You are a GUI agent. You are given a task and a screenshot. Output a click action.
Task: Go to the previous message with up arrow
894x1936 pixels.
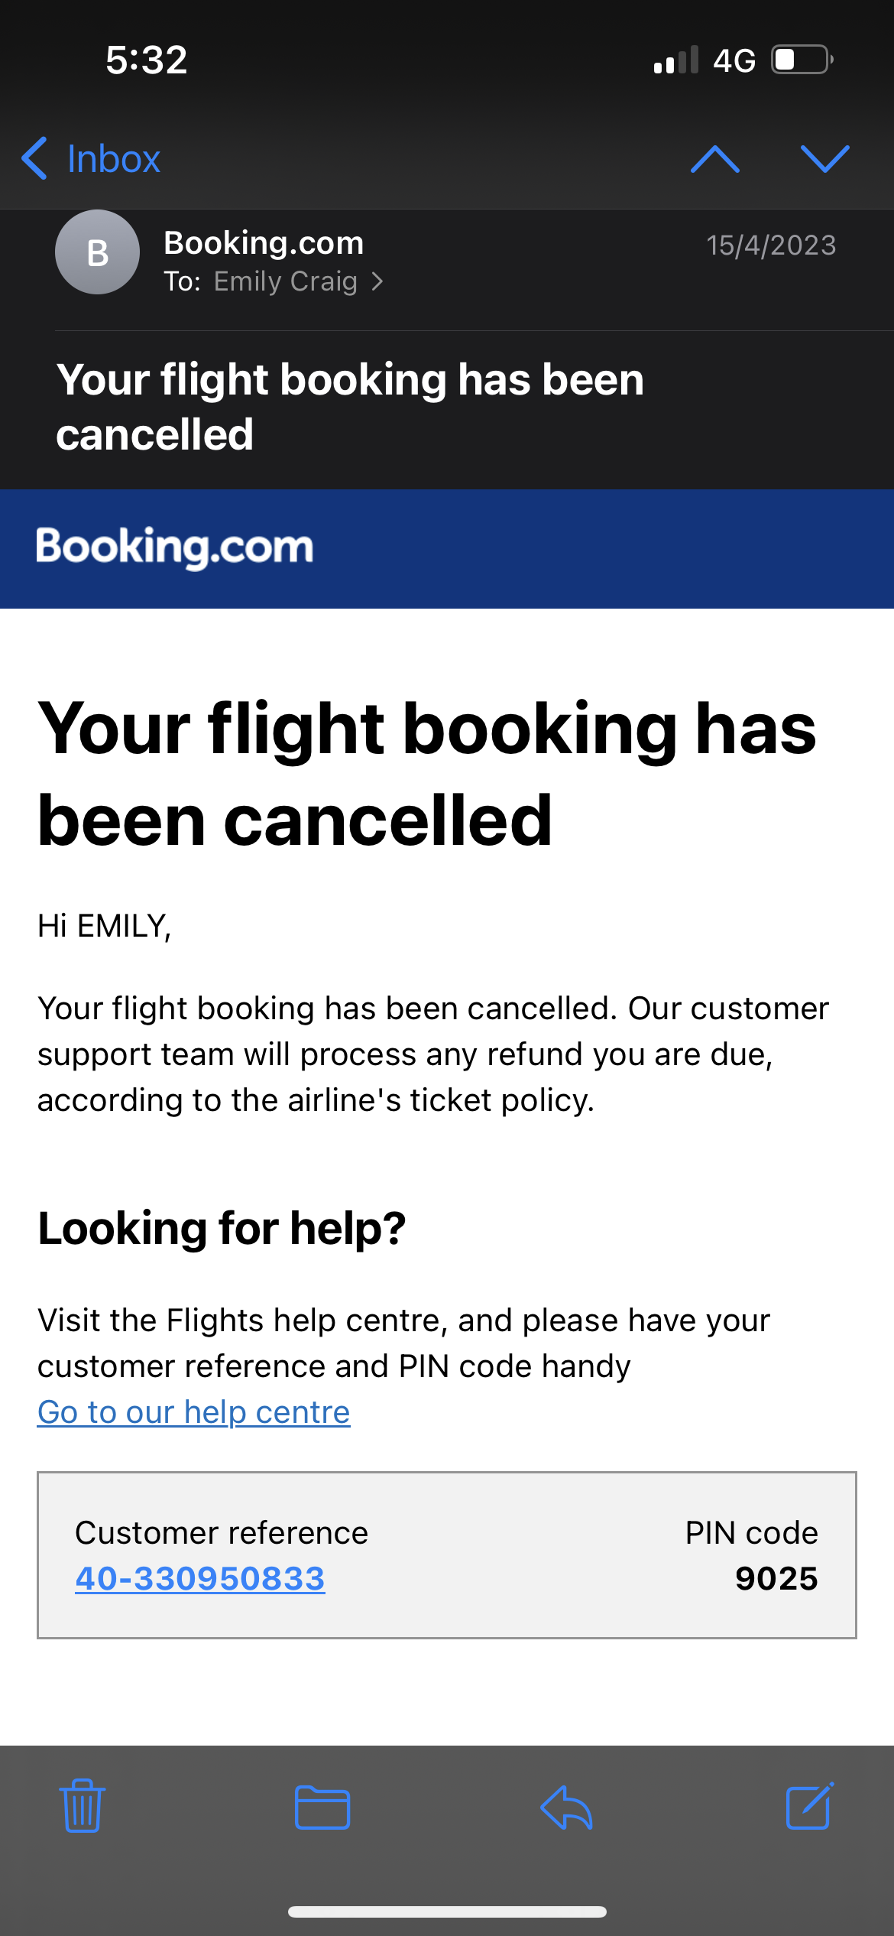[714, 159]
